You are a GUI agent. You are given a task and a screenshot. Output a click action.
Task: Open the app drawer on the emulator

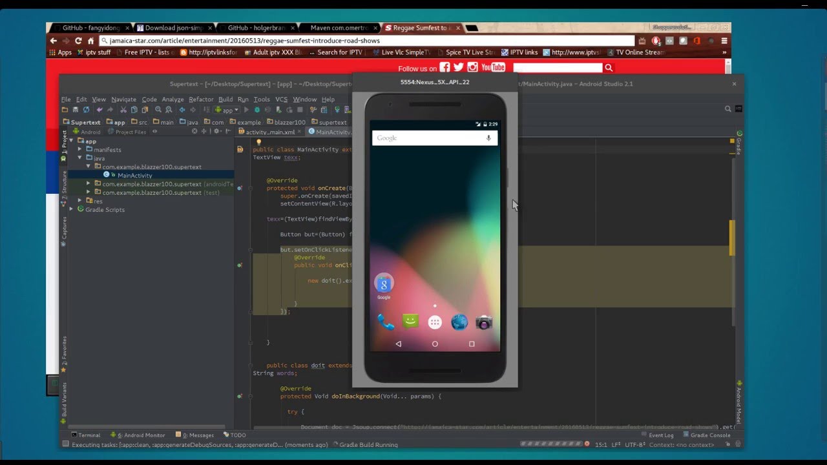pos(435,322)
